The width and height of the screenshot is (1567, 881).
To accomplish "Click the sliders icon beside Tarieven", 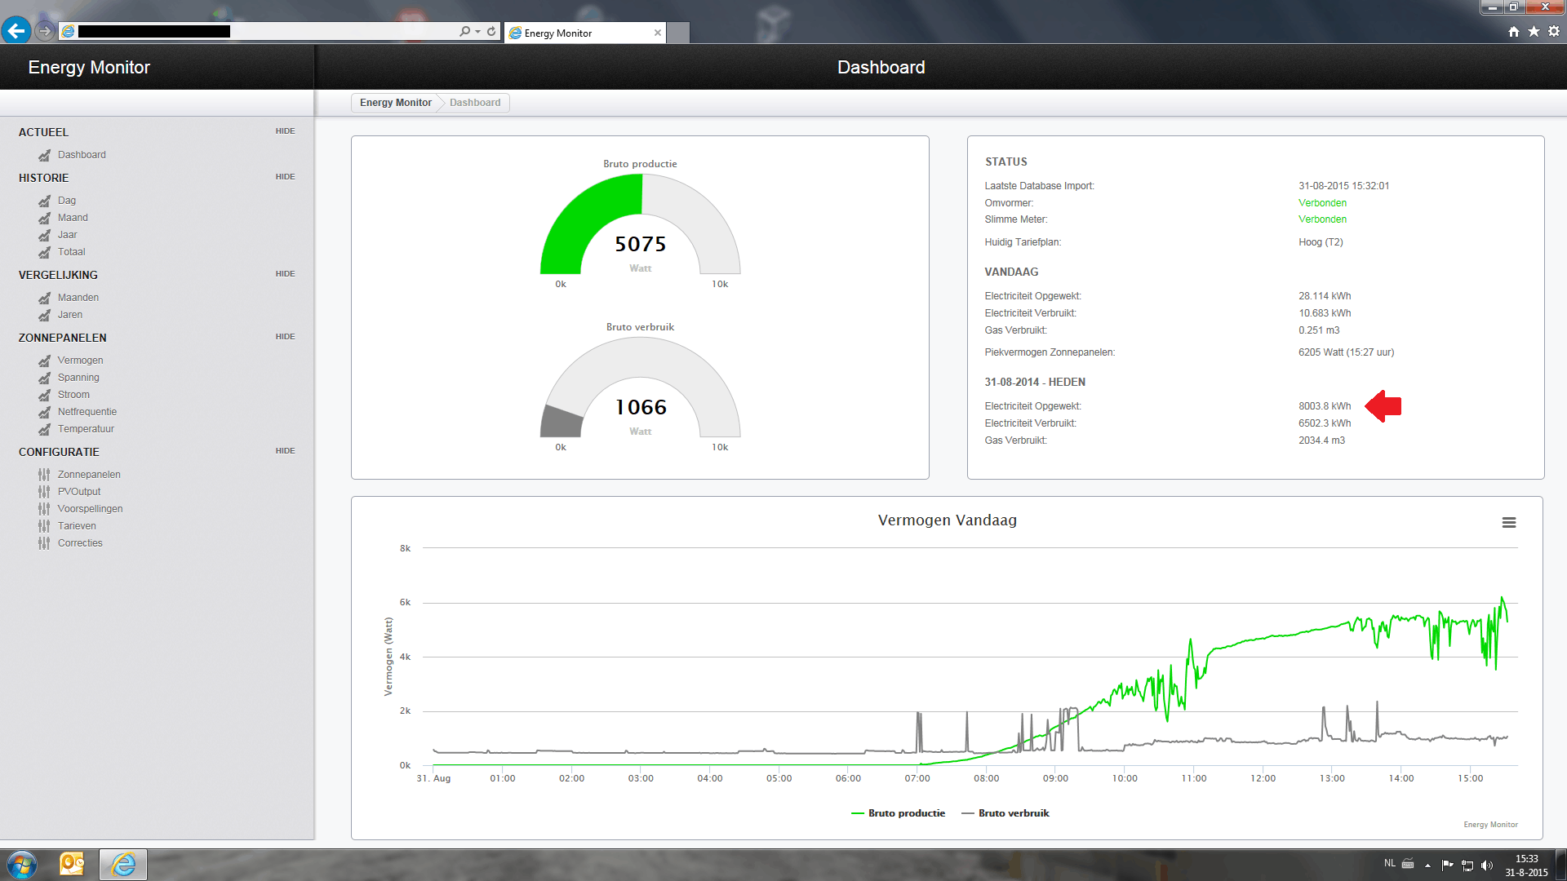I will pyautogui.click(x=44, y=526).
